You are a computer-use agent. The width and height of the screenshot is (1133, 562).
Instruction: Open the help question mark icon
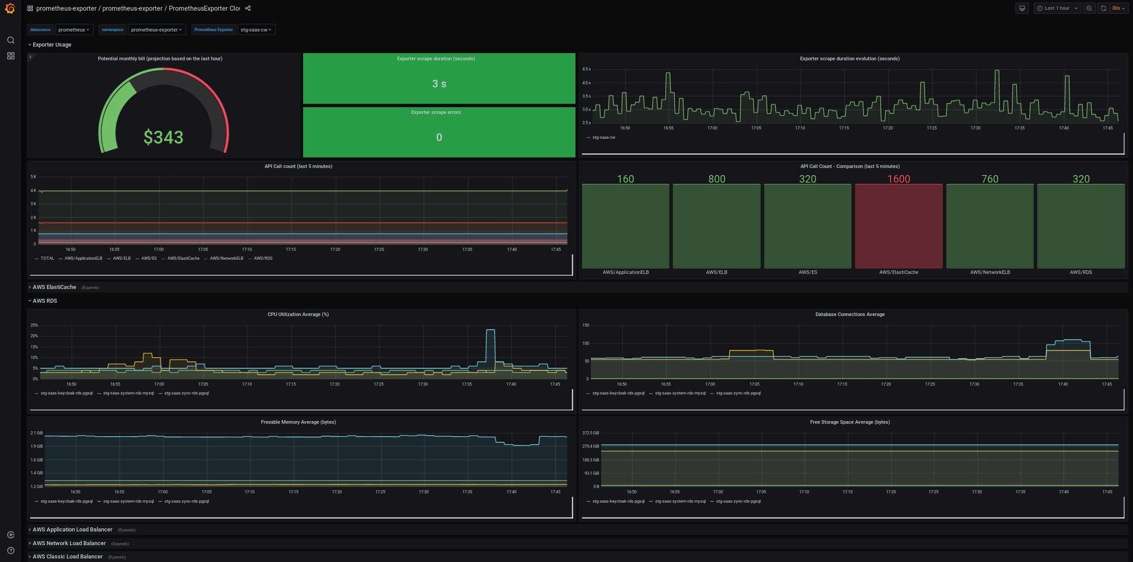11,550
